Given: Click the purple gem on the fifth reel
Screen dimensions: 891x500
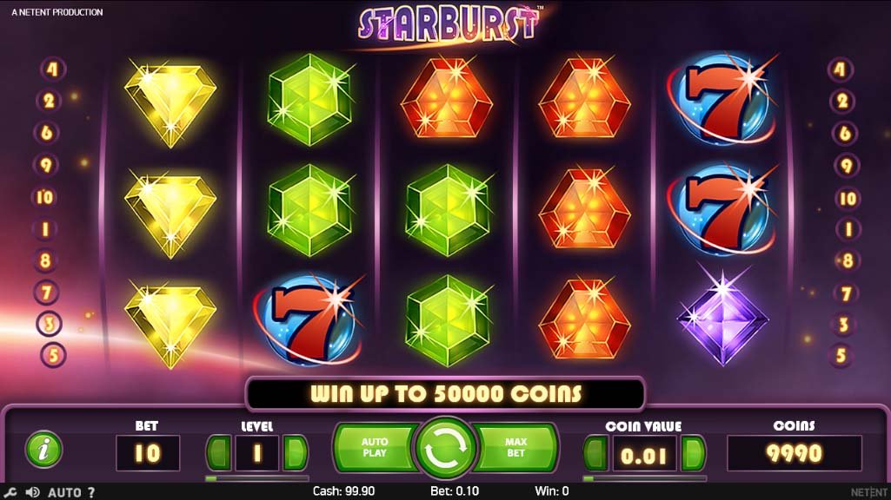Looking at the screenshot, I should 723,319.
